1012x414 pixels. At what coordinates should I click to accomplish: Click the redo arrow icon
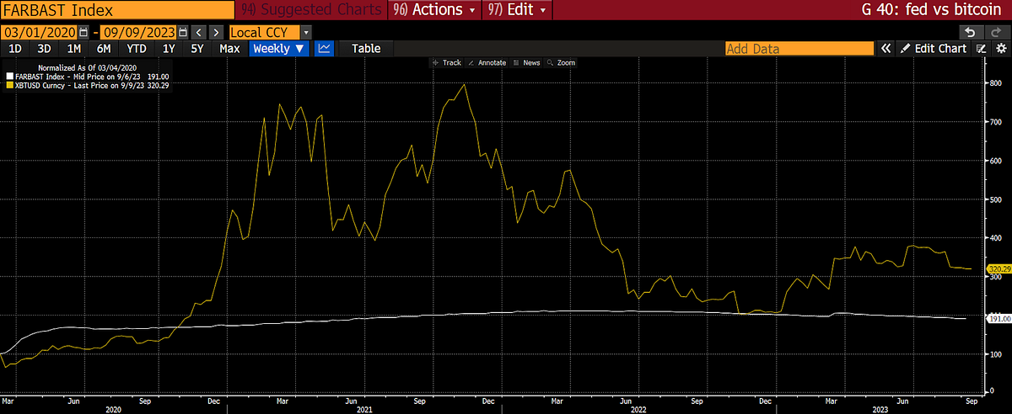[x=994, y=32]
